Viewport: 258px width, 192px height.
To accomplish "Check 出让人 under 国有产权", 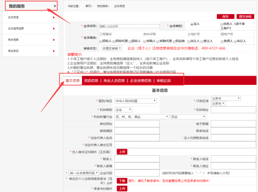I will point(235,42).
